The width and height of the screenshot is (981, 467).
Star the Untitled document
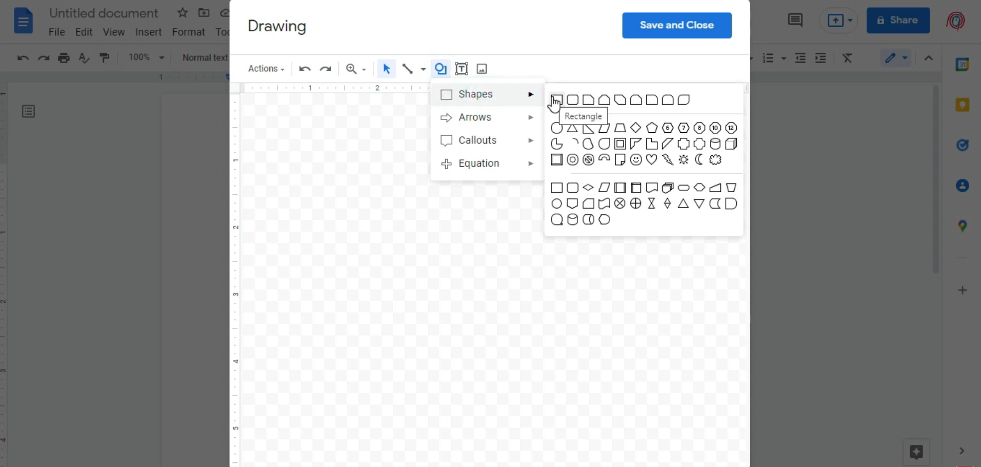(x=182, y=13)
